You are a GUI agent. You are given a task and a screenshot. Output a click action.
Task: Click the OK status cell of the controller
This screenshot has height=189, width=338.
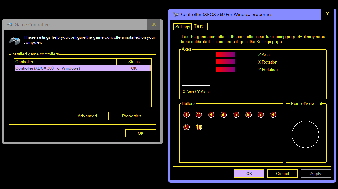pyautogui.click(x=134, y=68)
